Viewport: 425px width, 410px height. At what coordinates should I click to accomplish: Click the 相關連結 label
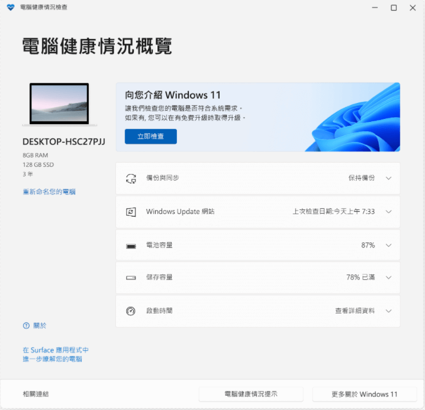pyautogui.click(x=36, y=394)
